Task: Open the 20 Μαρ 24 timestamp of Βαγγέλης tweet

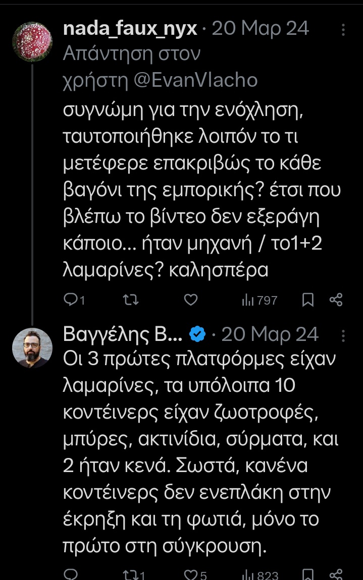Action: [x=270, y=334]
